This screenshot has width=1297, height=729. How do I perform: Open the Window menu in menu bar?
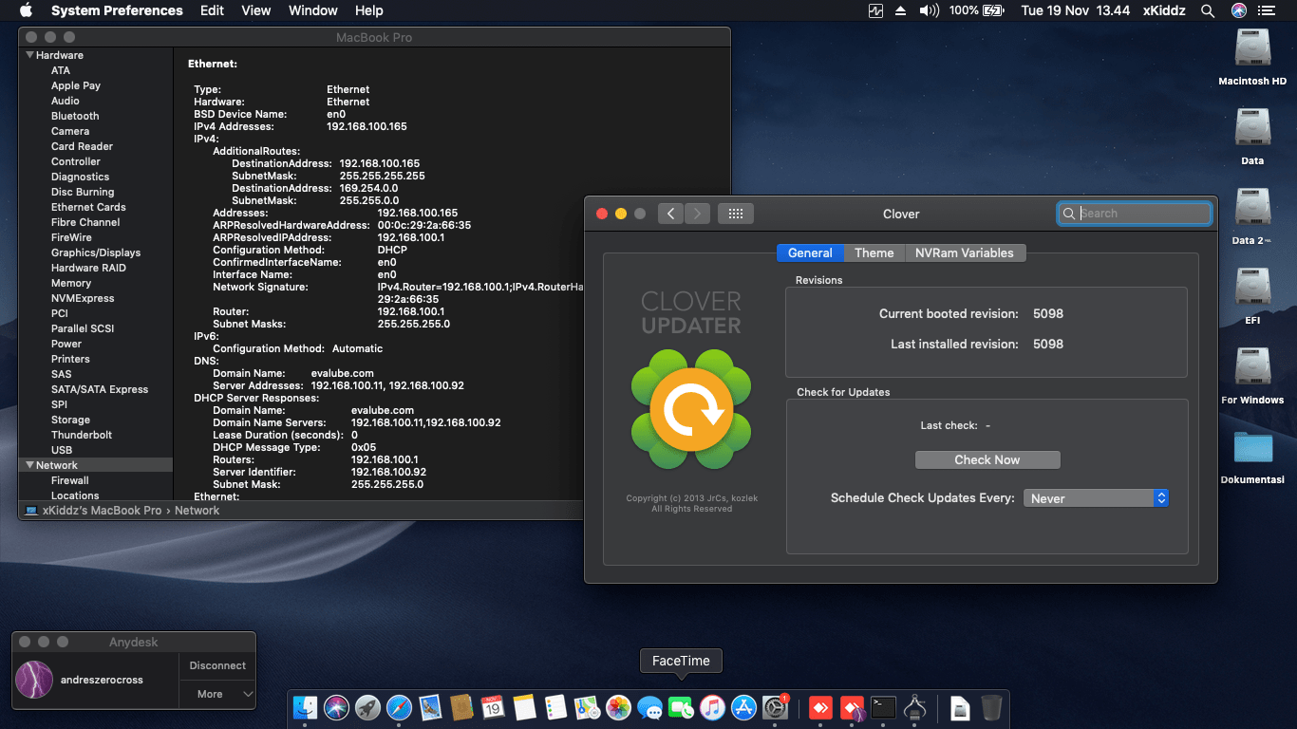click(312, 10)
